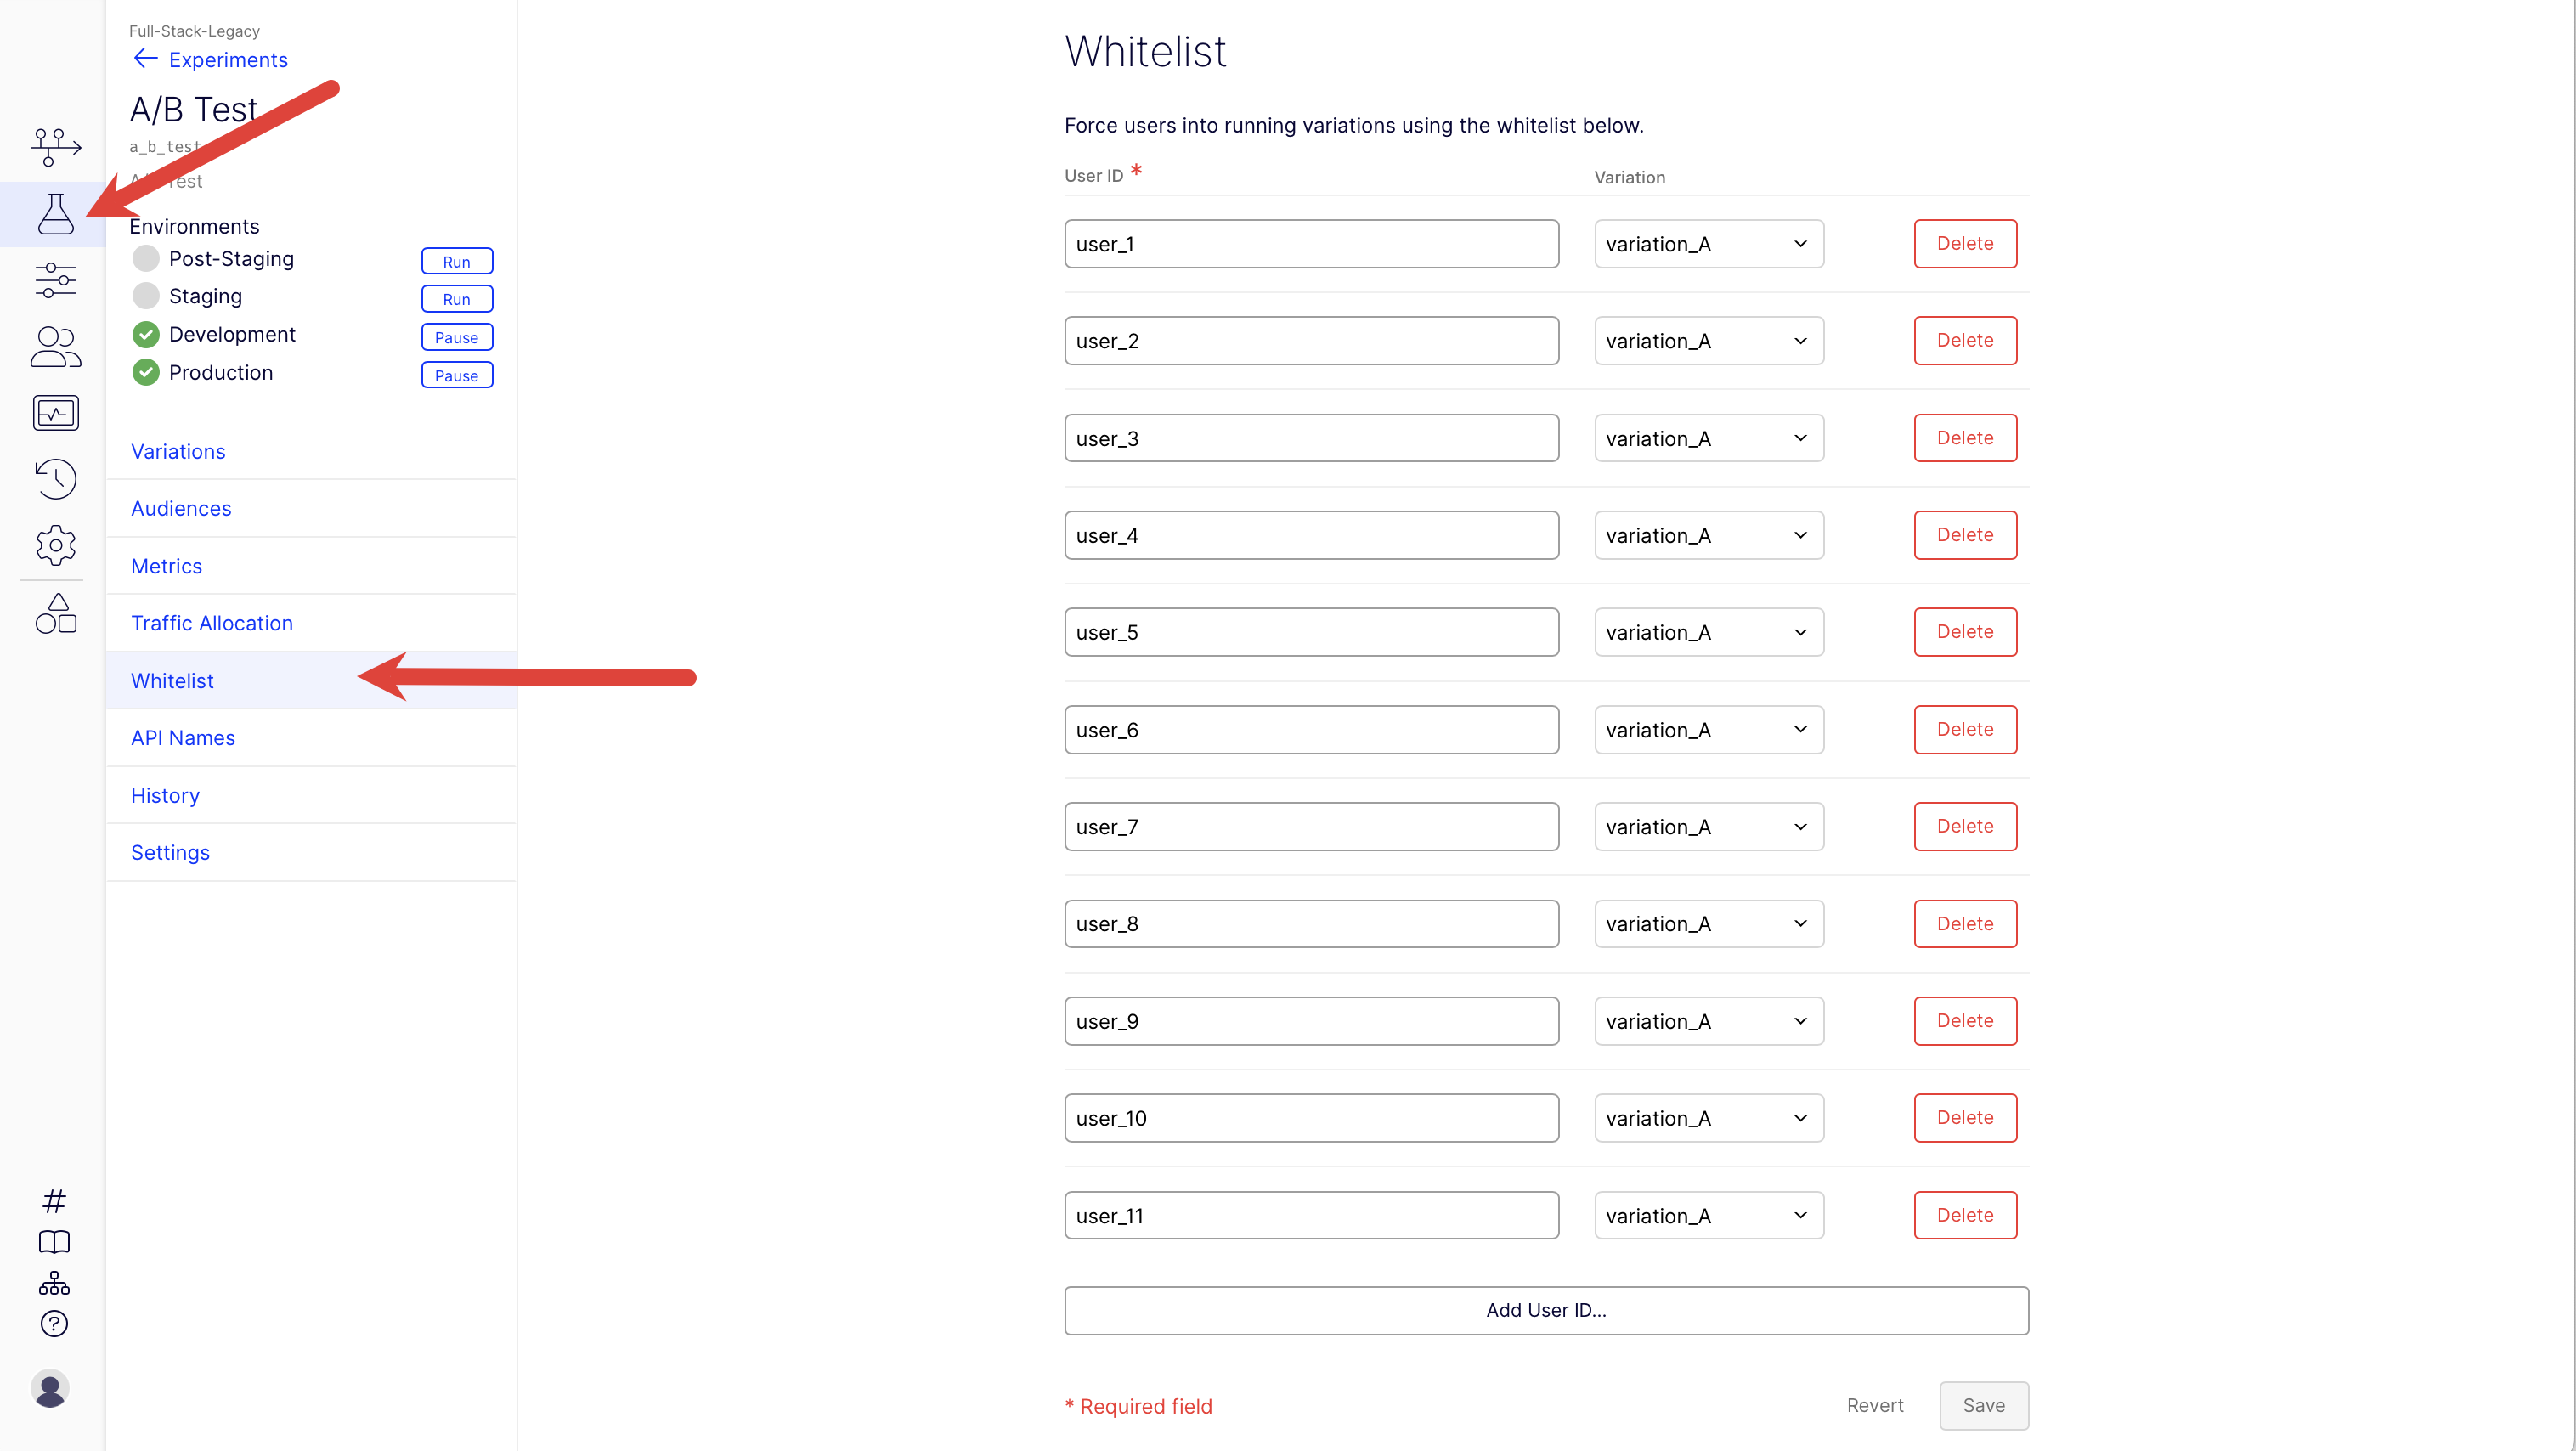2576x1451 pixels.
Task: Open the Settings gear icon in sidebar
Action: coord(55,545)
